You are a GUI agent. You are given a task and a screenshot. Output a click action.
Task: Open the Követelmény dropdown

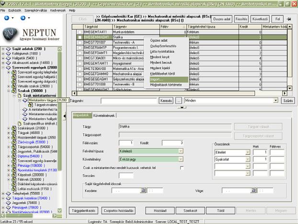(x=181, y=159)
